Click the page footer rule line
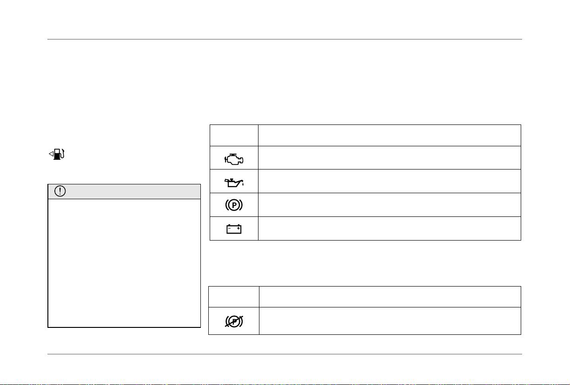 click(285, 354)
